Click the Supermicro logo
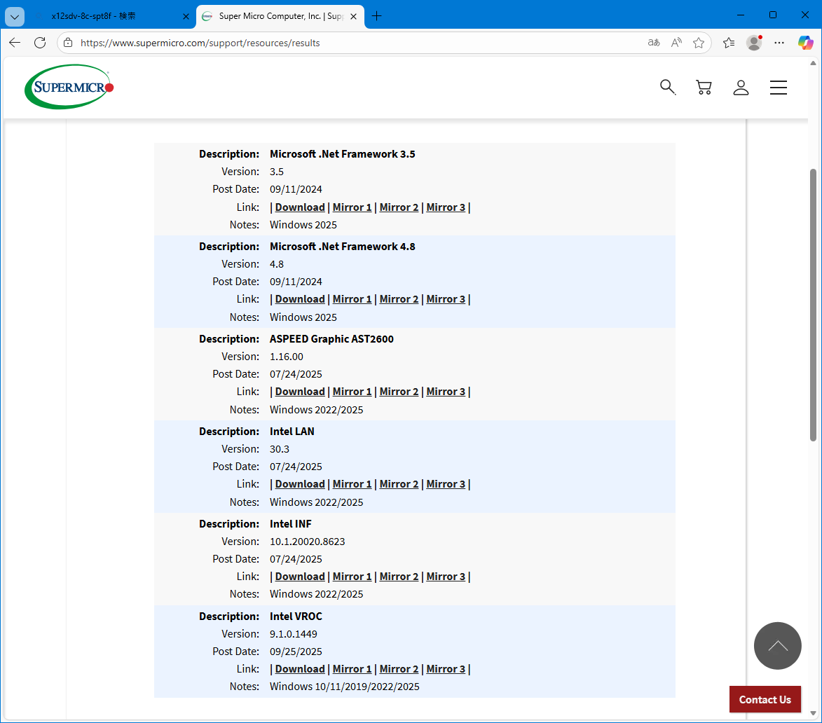 click(69, 87)
